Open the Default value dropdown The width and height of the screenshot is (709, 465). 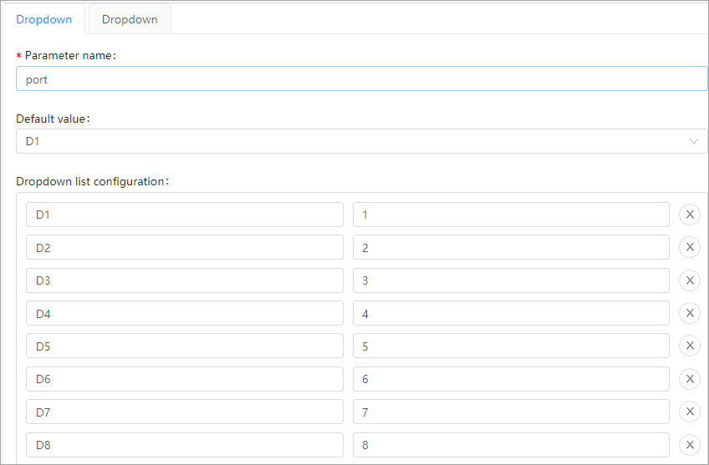(351, 141)
